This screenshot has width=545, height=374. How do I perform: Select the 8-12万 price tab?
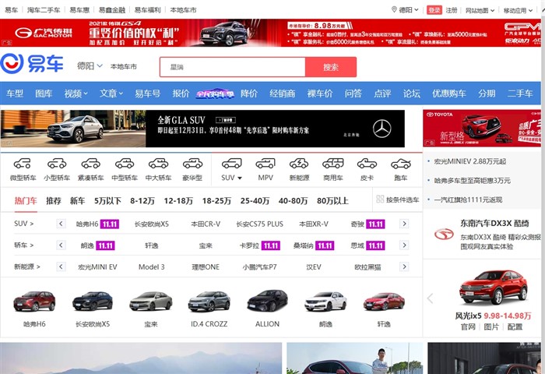click(142, 201)
